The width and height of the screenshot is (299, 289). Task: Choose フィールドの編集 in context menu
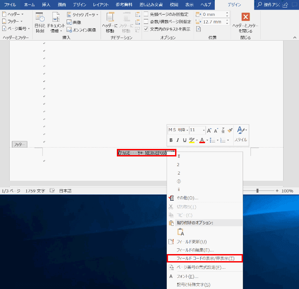coord(195,250)
